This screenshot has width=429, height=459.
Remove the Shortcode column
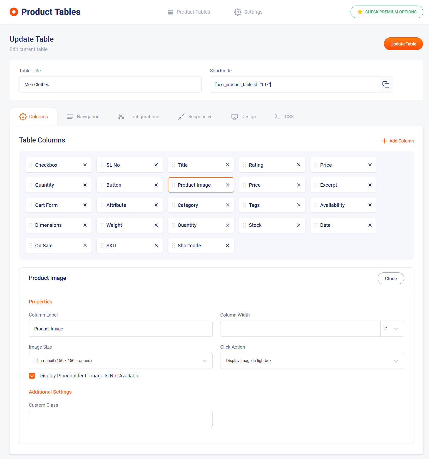coord(227,246)
